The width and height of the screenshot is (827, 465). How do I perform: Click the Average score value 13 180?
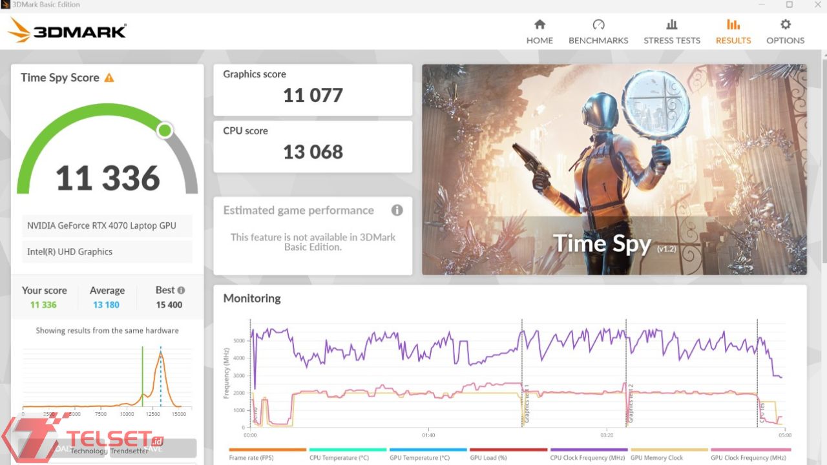107,305
